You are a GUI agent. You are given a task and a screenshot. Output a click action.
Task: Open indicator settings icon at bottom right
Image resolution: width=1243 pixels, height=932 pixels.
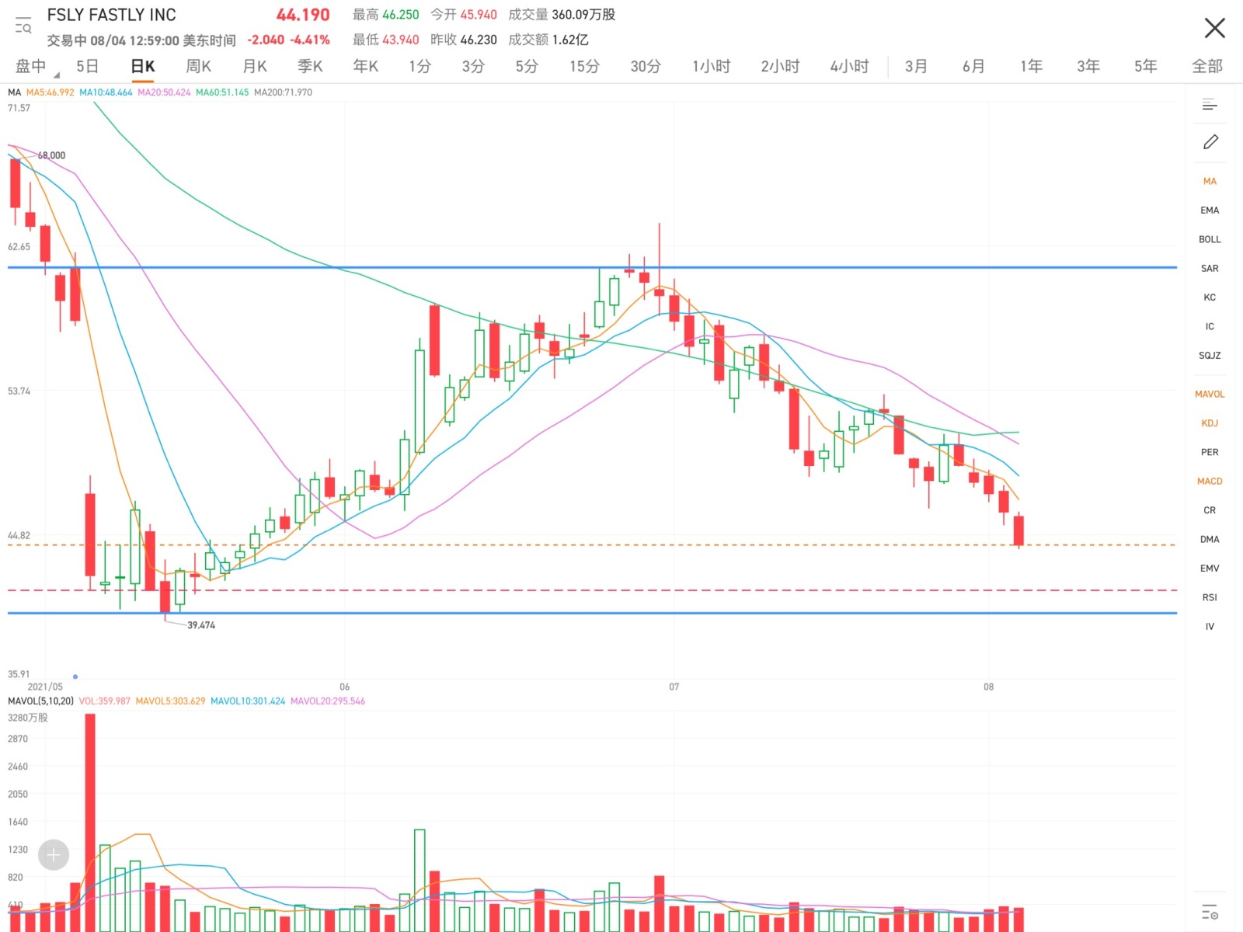coord(1210,912)
